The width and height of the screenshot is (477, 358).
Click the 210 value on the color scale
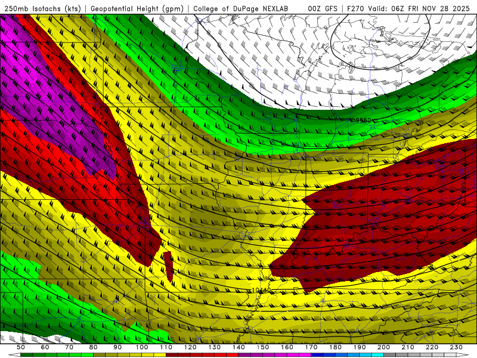pyautogui.click(x=408, y=347)
